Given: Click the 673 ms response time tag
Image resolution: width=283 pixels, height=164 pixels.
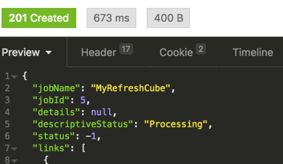Looking at the screenshot, I should pyautogui.click(x=111, y=18).
